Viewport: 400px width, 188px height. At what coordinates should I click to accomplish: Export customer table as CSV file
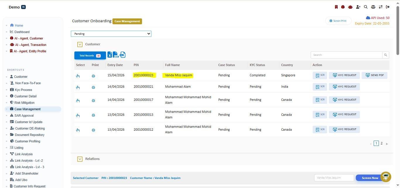tap(116, 55)
